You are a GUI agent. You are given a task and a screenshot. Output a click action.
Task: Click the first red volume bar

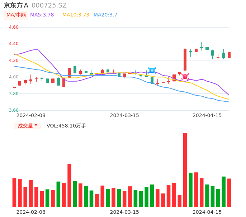click(14, 192)
